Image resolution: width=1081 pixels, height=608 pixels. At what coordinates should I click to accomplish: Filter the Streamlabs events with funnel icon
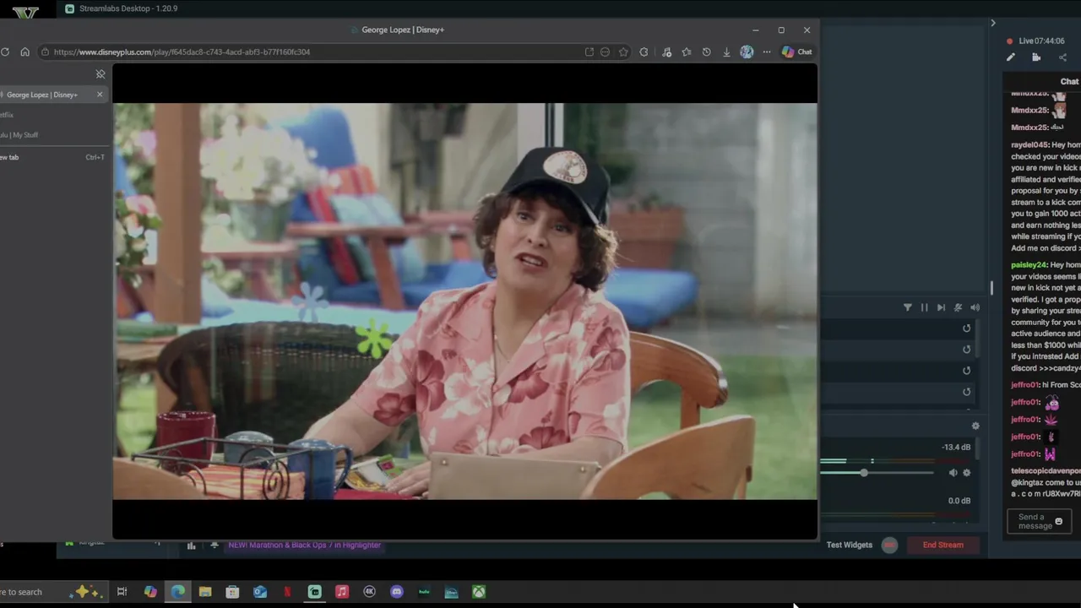pos(908,307)
